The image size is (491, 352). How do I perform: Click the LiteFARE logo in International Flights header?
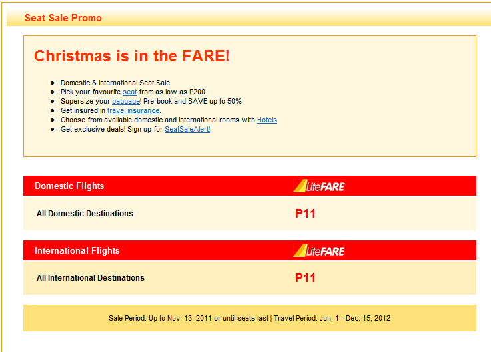(x=319, y=250)
